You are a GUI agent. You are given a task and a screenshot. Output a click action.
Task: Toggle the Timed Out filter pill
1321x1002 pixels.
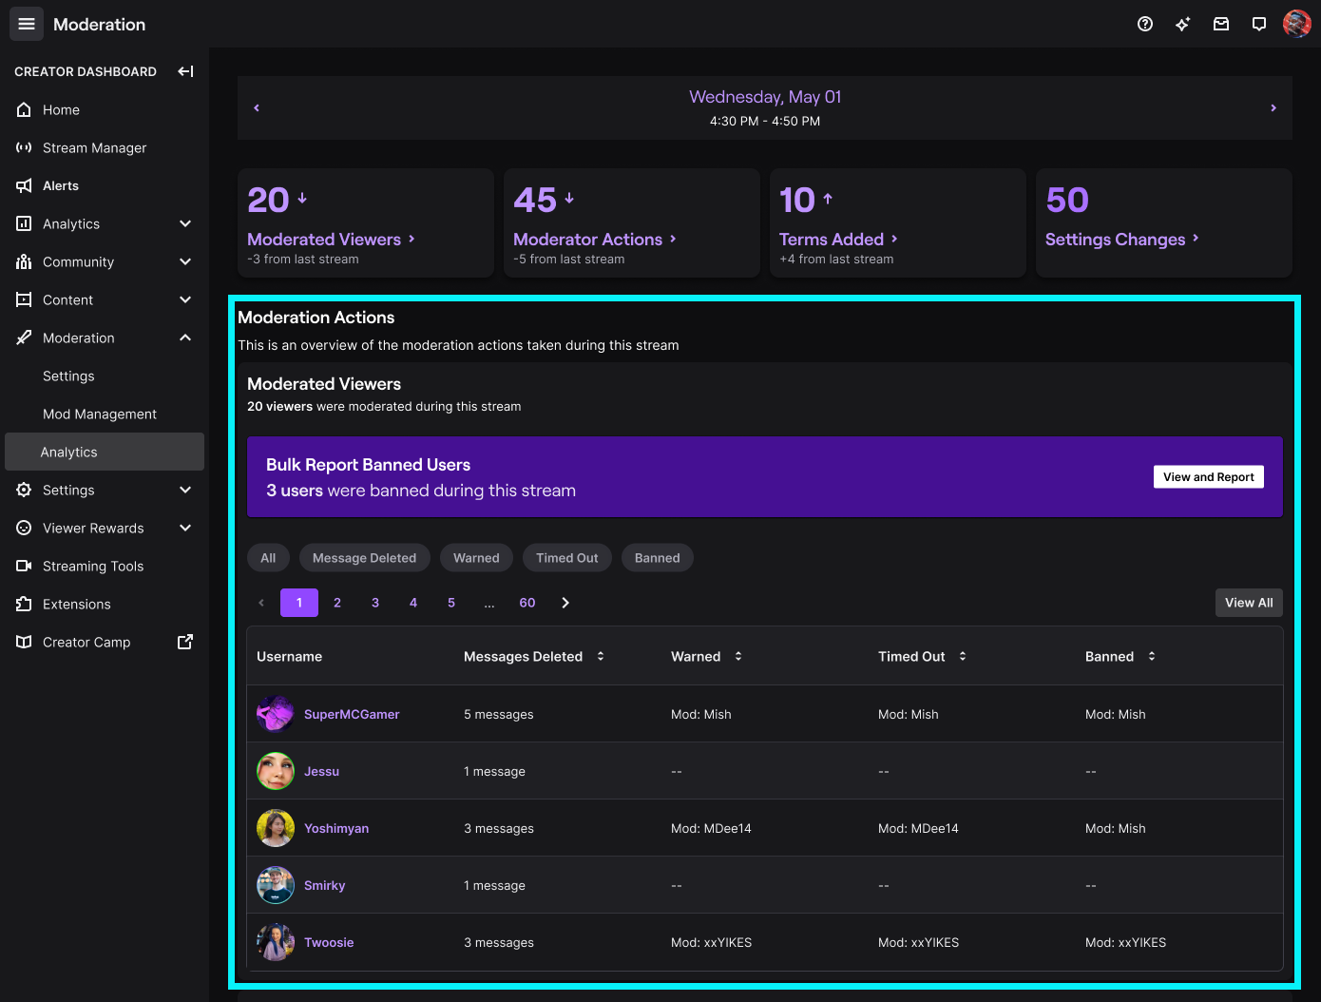click(566, 557)
